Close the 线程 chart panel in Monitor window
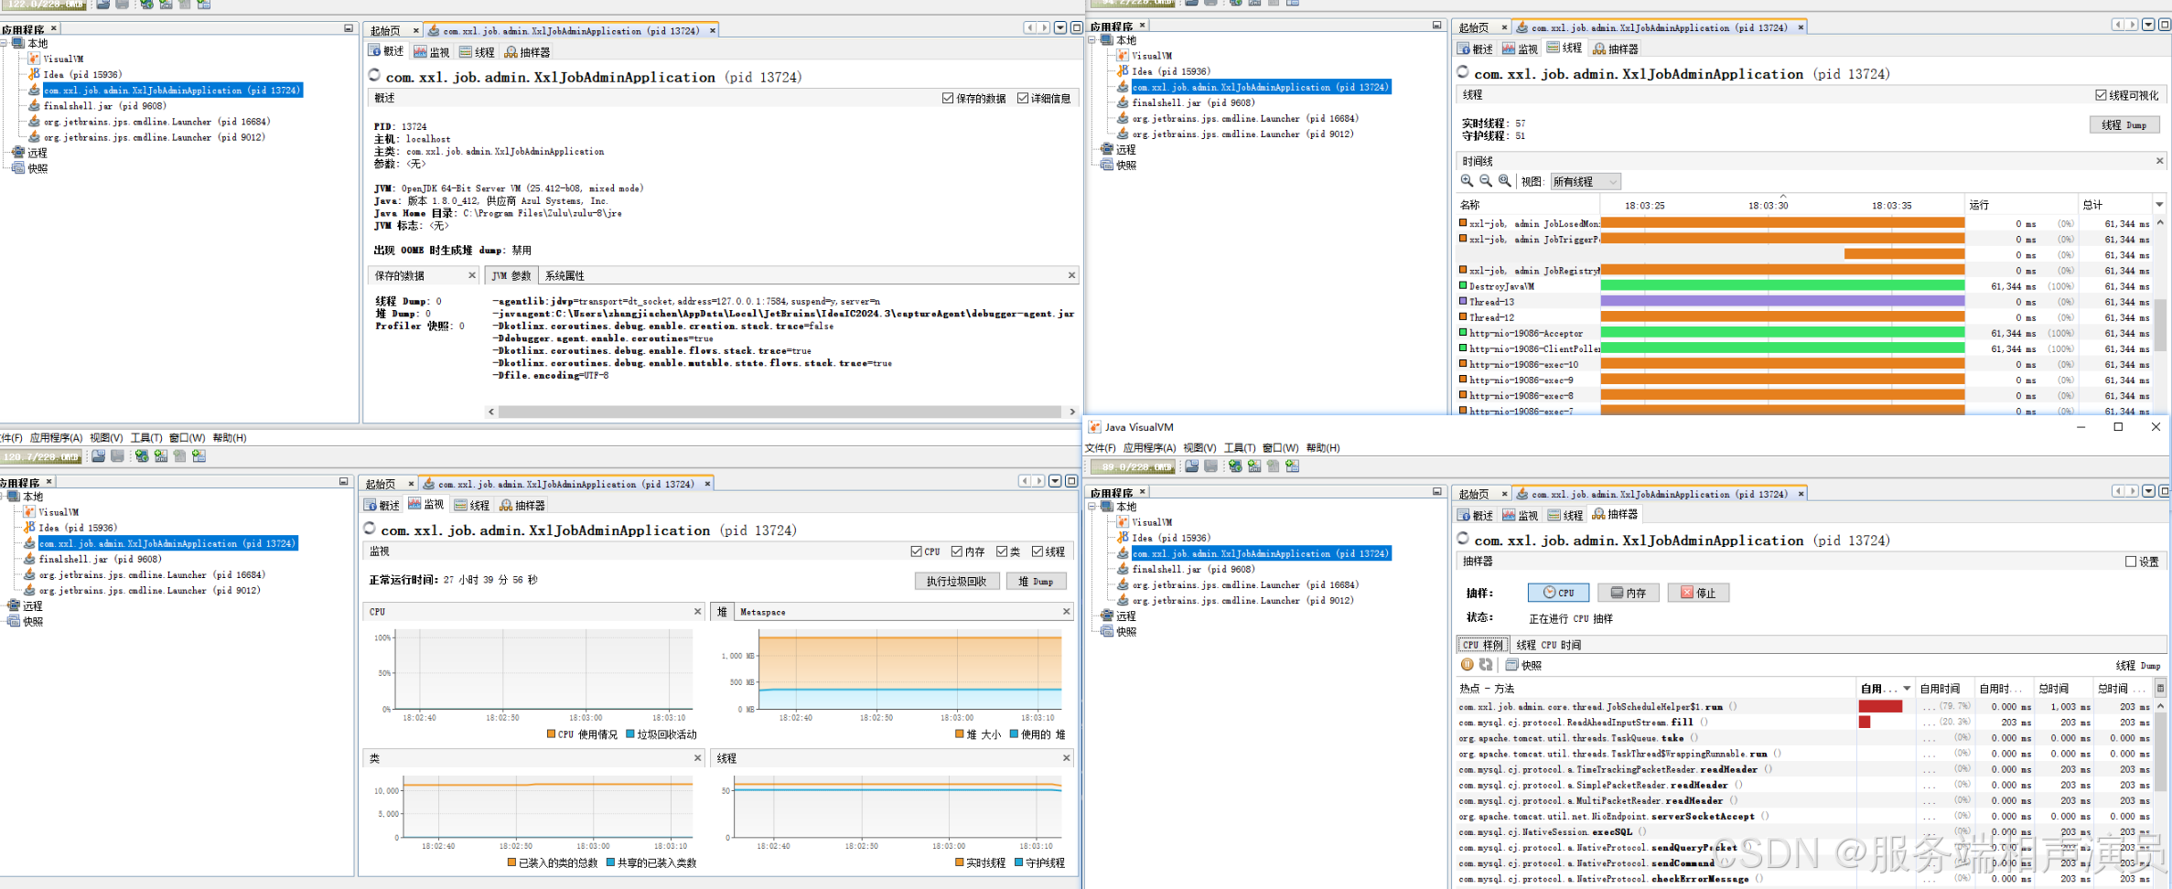Screen dimensions: 2172x889 pos(1066,758)
